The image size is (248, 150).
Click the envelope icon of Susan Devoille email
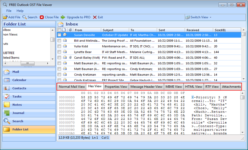(65, 35)
